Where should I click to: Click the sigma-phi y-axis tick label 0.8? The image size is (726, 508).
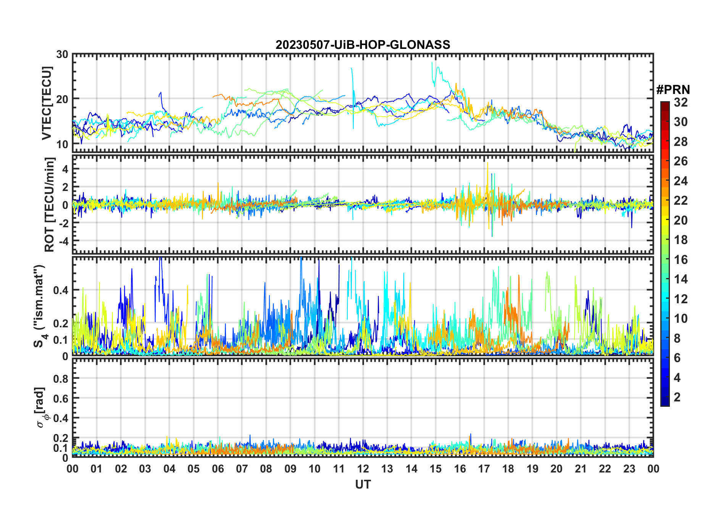tap(61, 379)
